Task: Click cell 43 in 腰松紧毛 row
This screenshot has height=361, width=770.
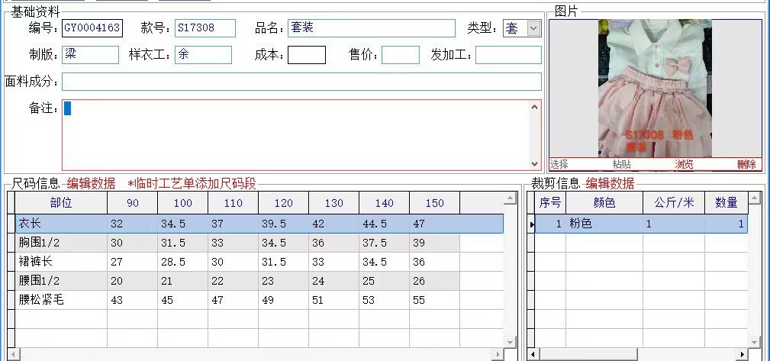Action: [x=133, y=300]
